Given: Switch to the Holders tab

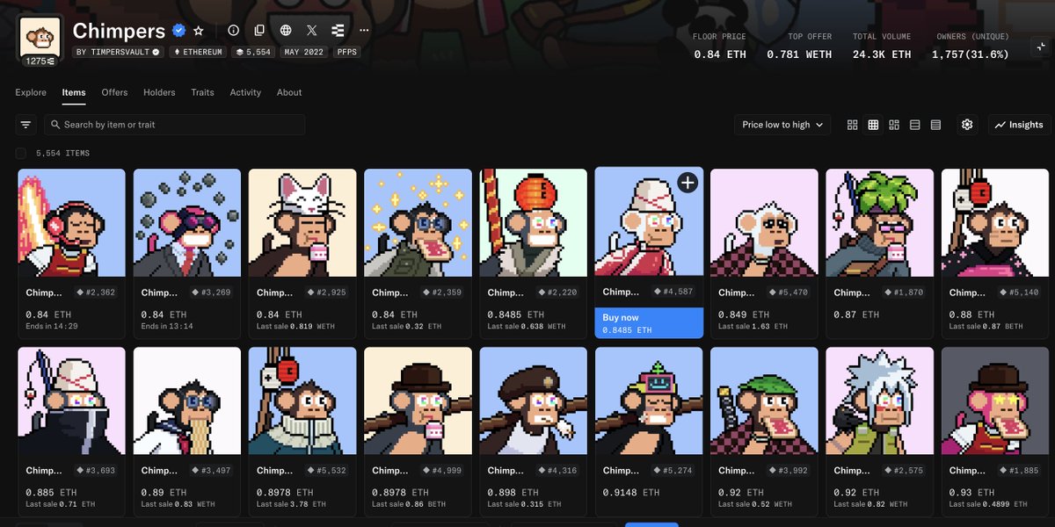Looking at the screenshot, I should pyautogui.click(x=159, y=92).
